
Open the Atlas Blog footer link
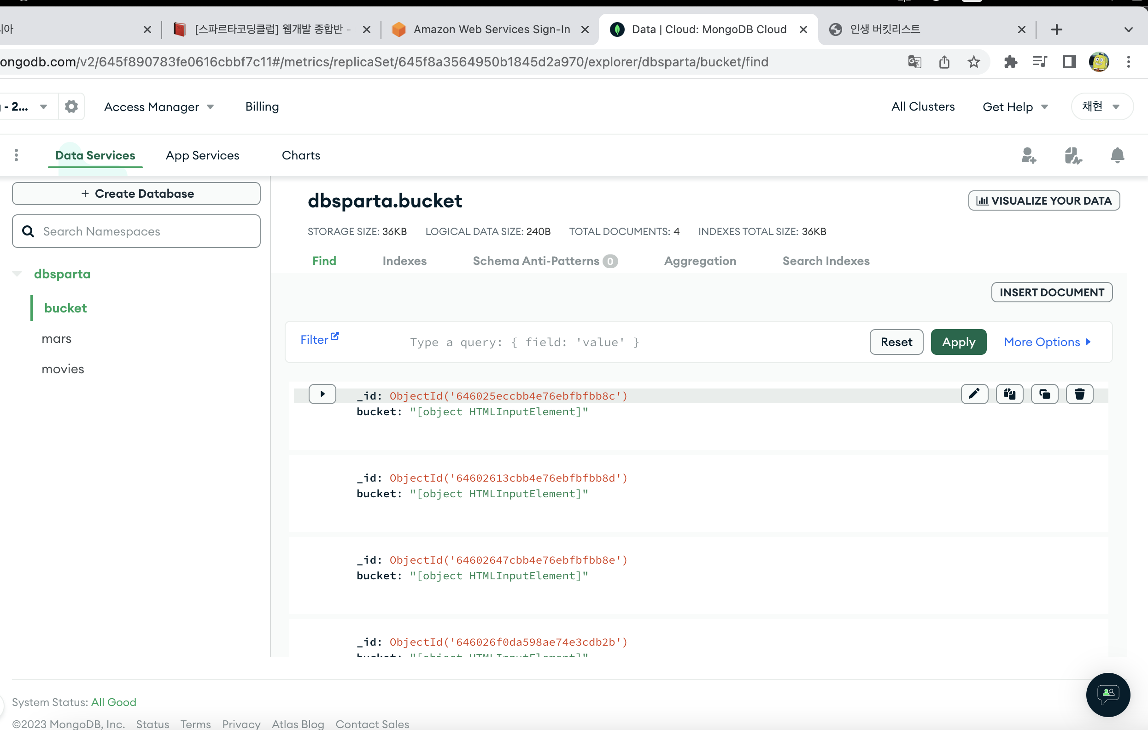pos(298,724)
